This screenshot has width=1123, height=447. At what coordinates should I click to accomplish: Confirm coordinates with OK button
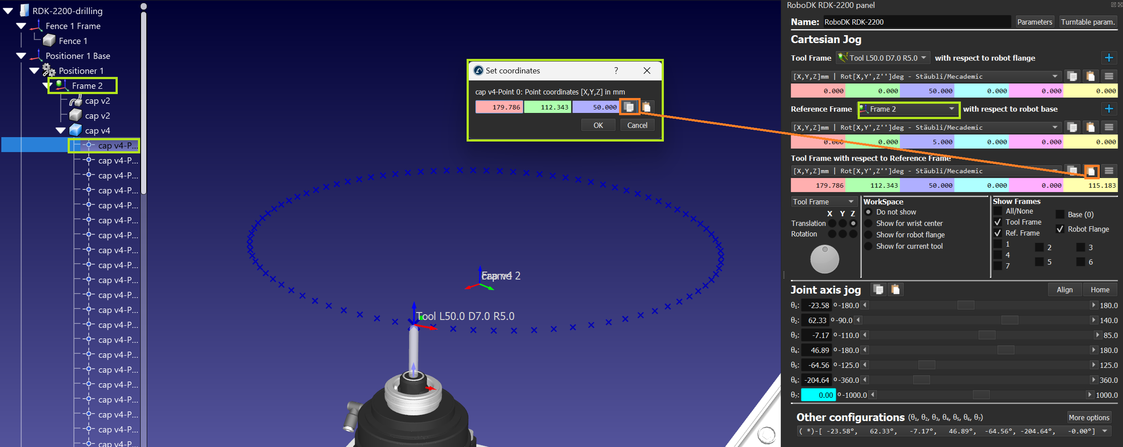tap(598, 125)
